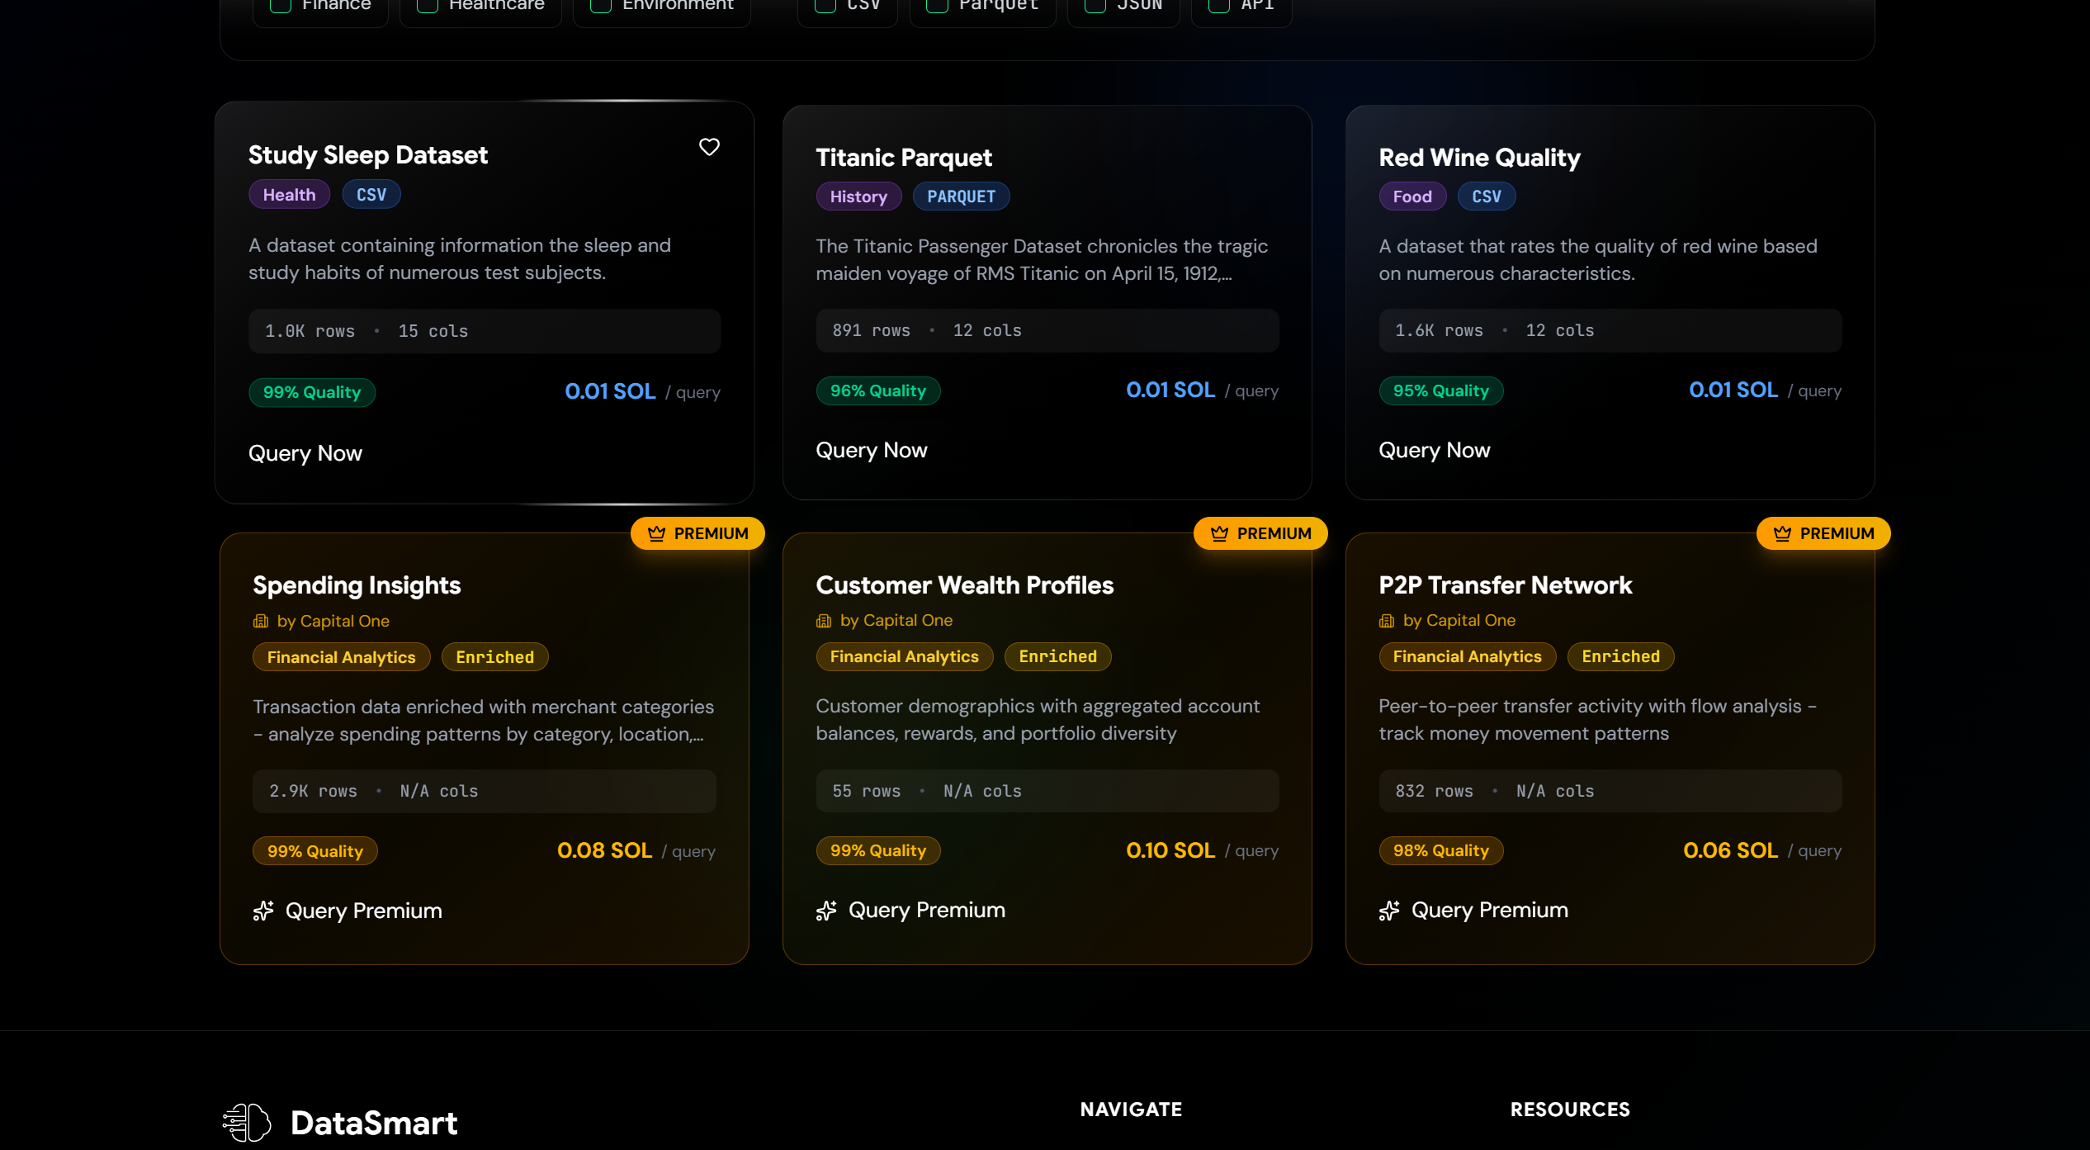Screen dimensions: 2090x1150
Task: Click by Capital One link on P2P card
Action: click(x=1459, y=620)
